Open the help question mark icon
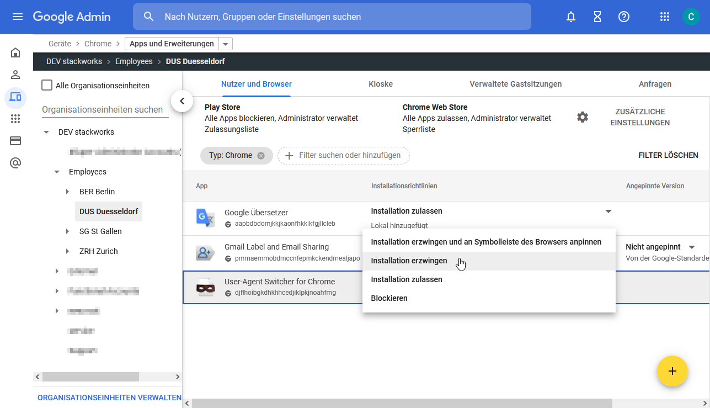 [x=624, y=17]
